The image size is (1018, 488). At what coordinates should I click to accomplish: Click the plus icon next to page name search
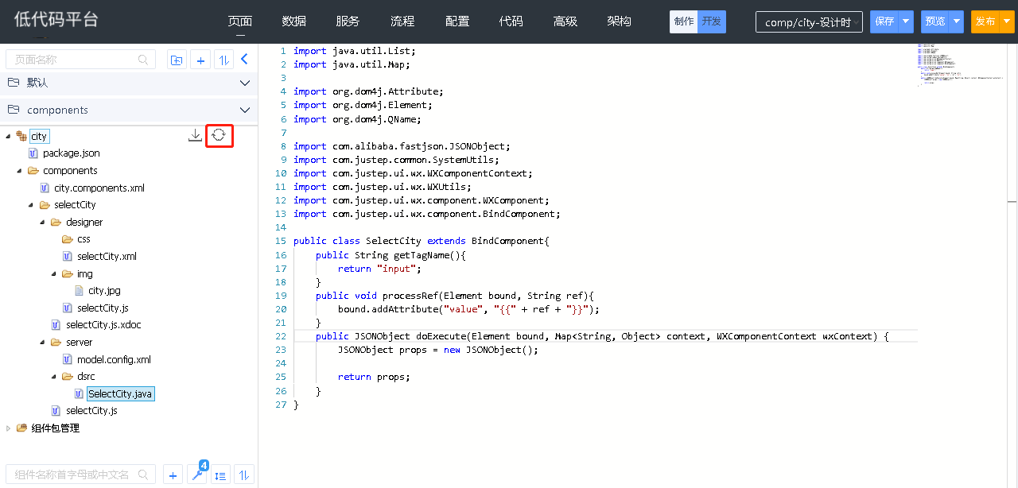coord(200,60)
